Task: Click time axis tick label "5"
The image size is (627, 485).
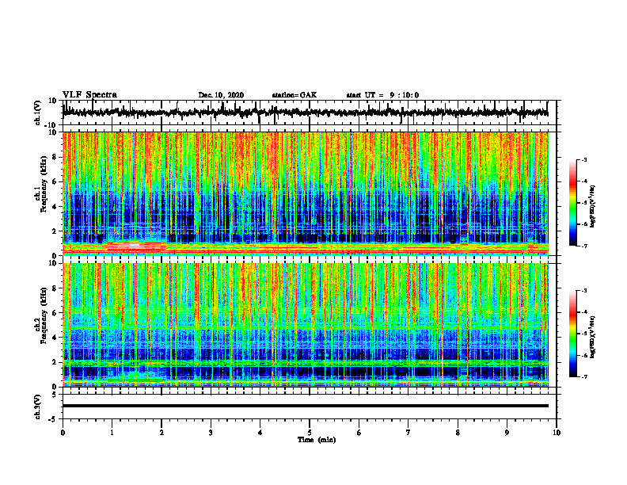Action: pyautogui.click(x=310, y=433)
